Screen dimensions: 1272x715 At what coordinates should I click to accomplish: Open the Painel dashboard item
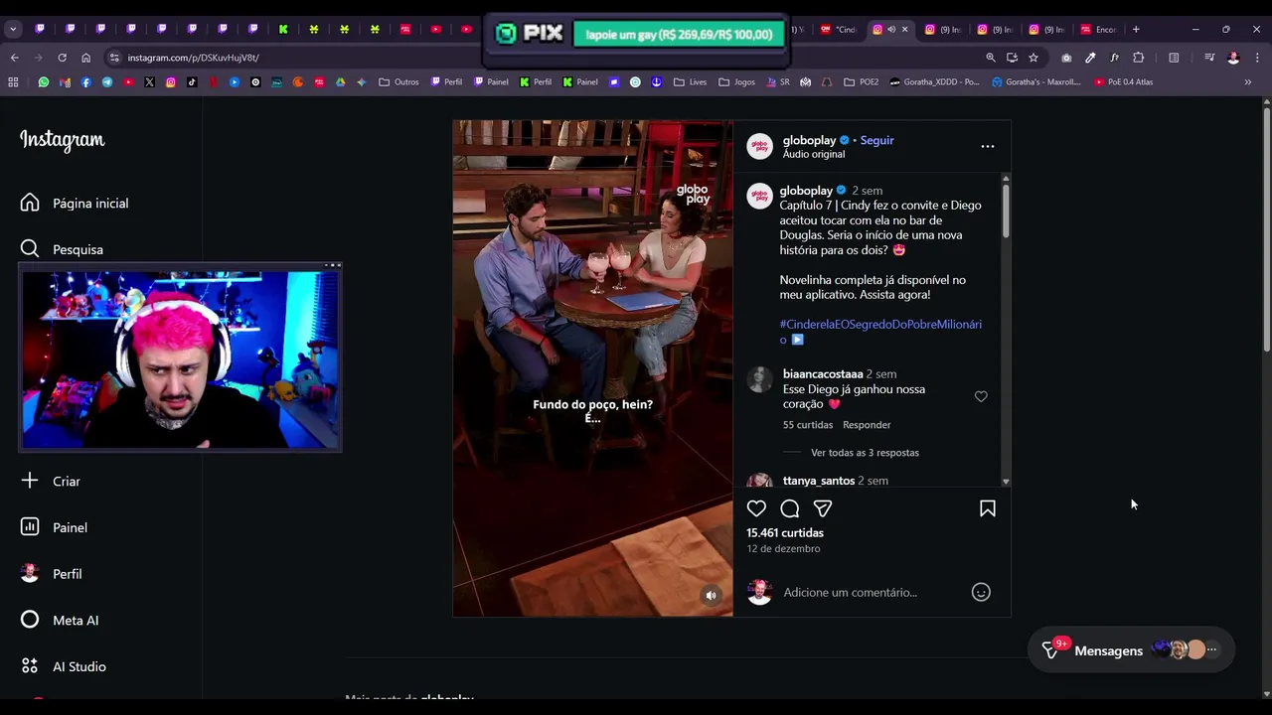(54, 527)
